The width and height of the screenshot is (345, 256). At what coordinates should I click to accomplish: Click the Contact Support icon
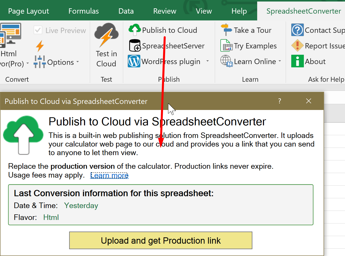(x=297, y=30)
